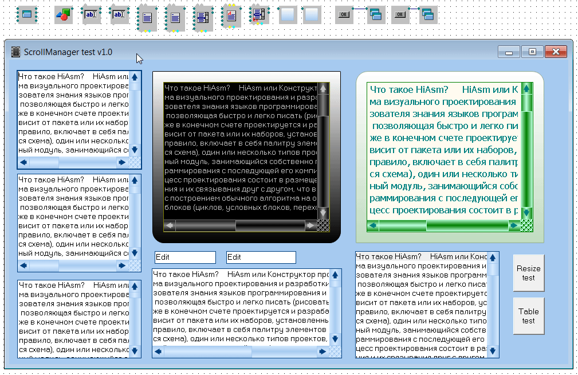The height and width of the screenshot is (375, 578).
Task: Click the up arrow of the black text panel
Action: [323, 88]
